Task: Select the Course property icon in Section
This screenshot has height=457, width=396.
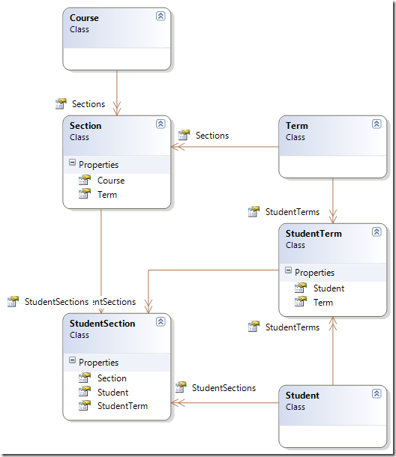Action: pyautogui.click(x=85, y=180)
